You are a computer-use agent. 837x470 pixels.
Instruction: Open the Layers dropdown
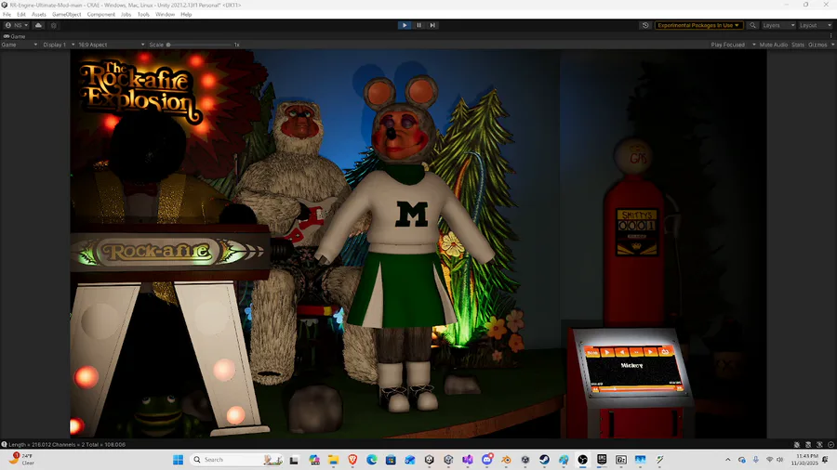click(x=778, y=25)
